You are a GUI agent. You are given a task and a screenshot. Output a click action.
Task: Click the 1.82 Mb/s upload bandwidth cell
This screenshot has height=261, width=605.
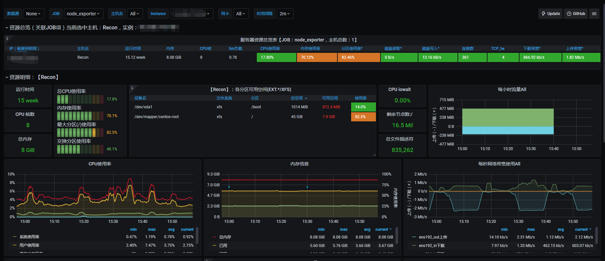pos(581,57)
